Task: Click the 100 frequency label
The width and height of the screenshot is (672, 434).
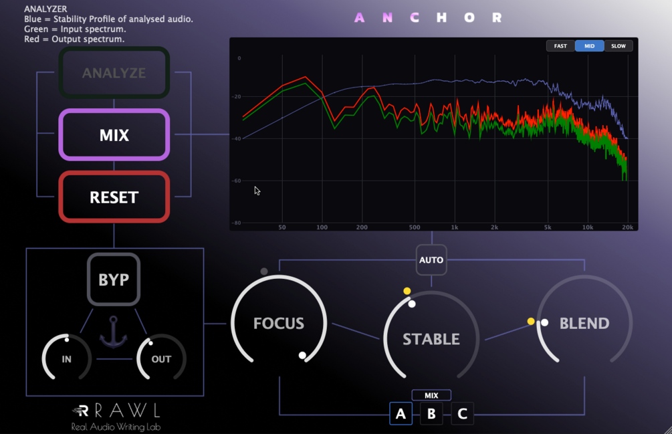Action: coord(322,227)
